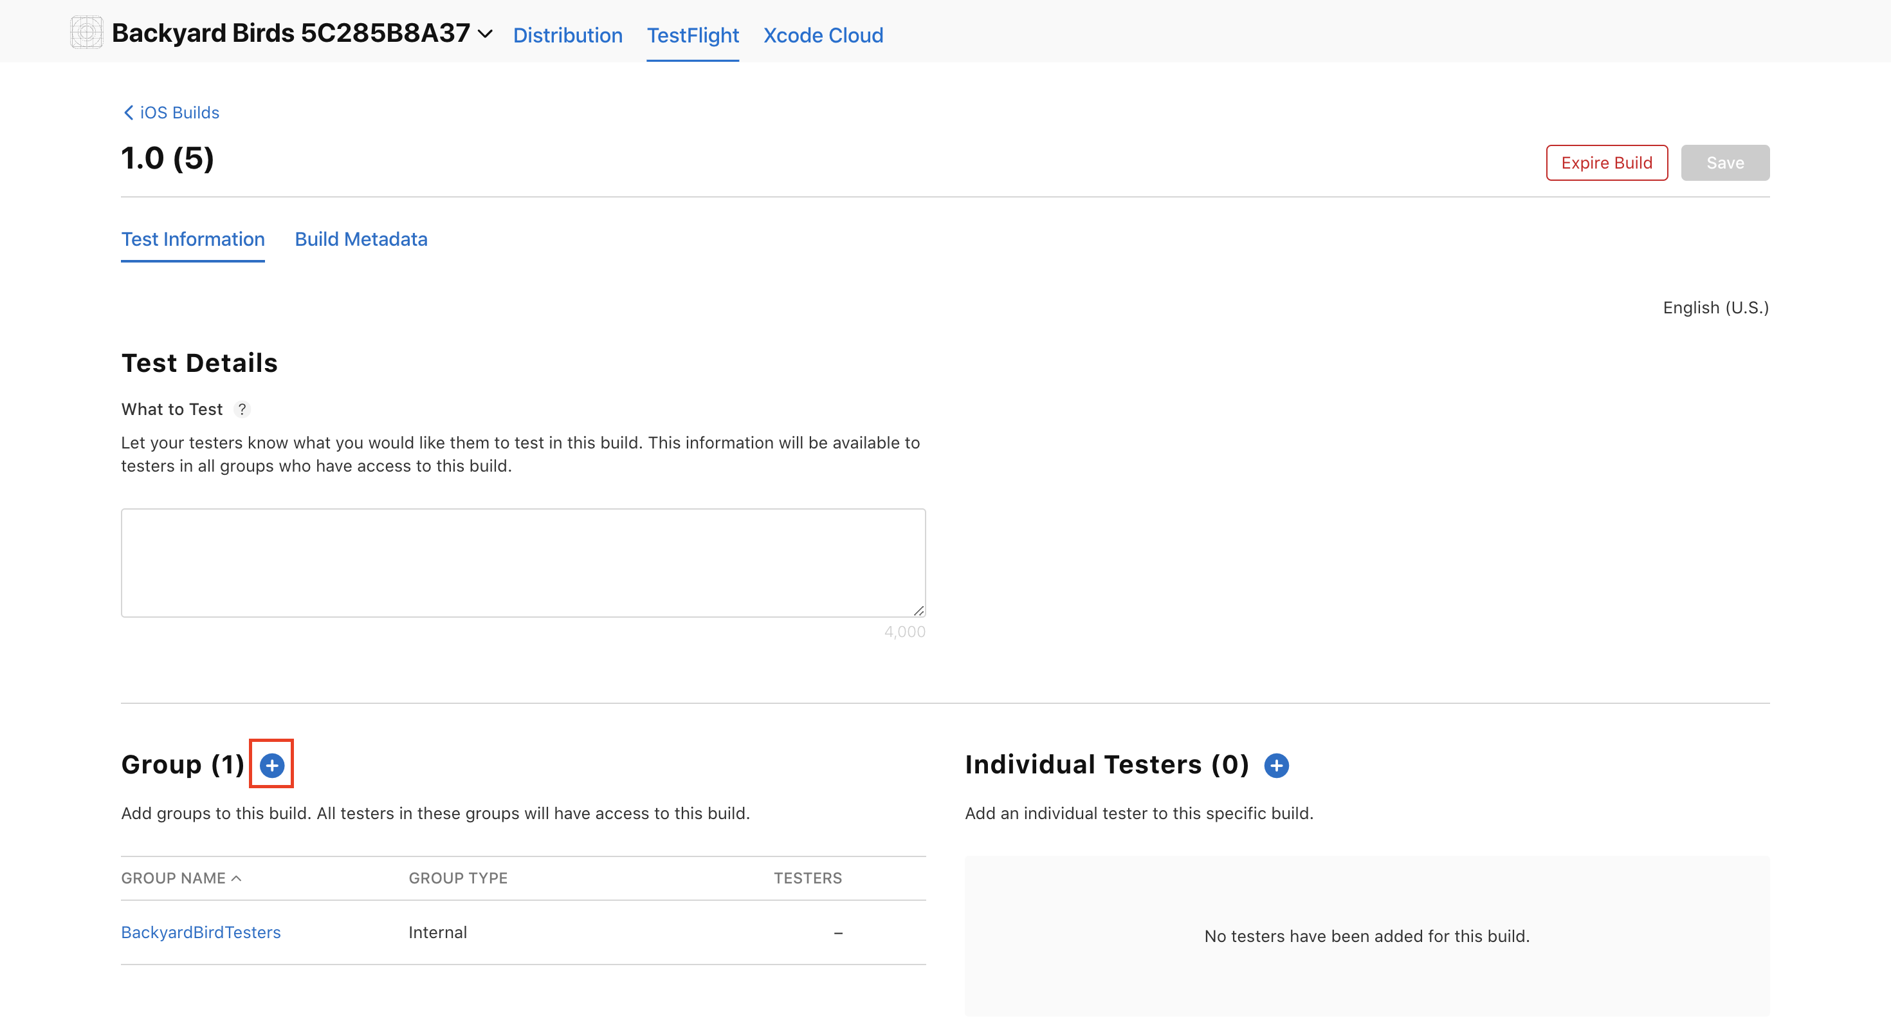Go to Xcode Cloud

(x=823, y=35)
